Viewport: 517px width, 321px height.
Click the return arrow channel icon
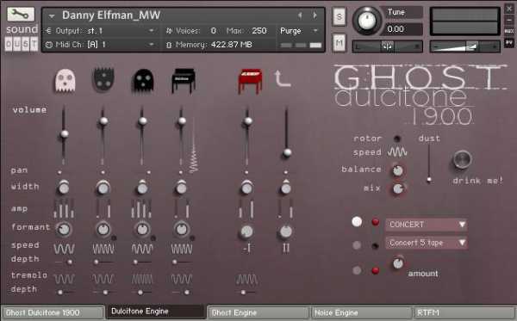[x=283, y=79]
